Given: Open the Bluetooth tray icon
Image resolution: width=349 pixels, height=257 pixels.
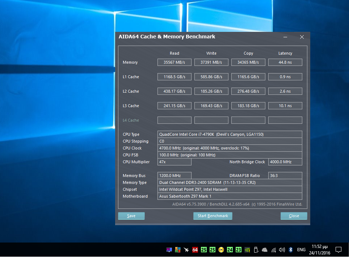Looking at the screenshot, I should pos(291,250).
